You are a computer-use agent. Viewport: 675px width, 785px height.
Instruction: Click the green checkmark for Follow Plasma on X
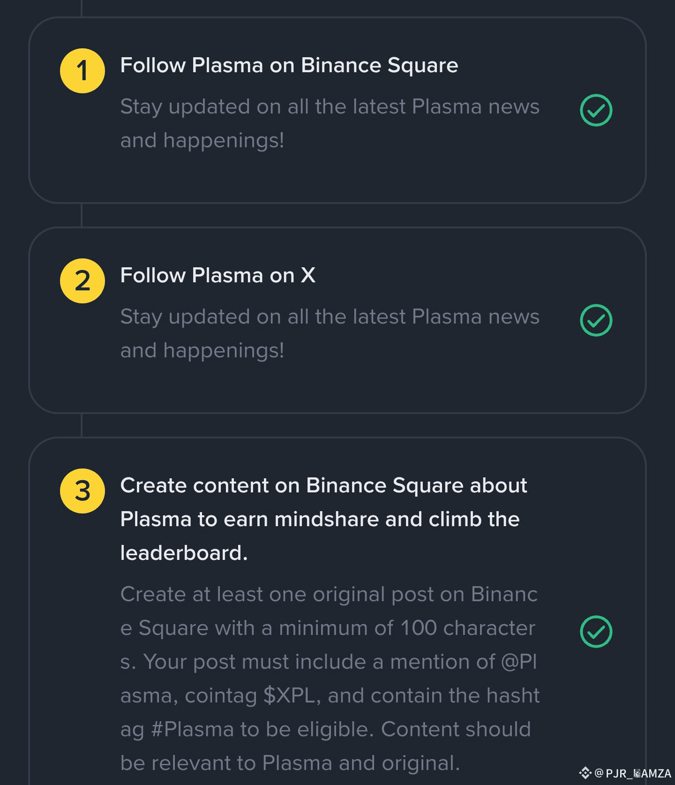pos(596,321)
